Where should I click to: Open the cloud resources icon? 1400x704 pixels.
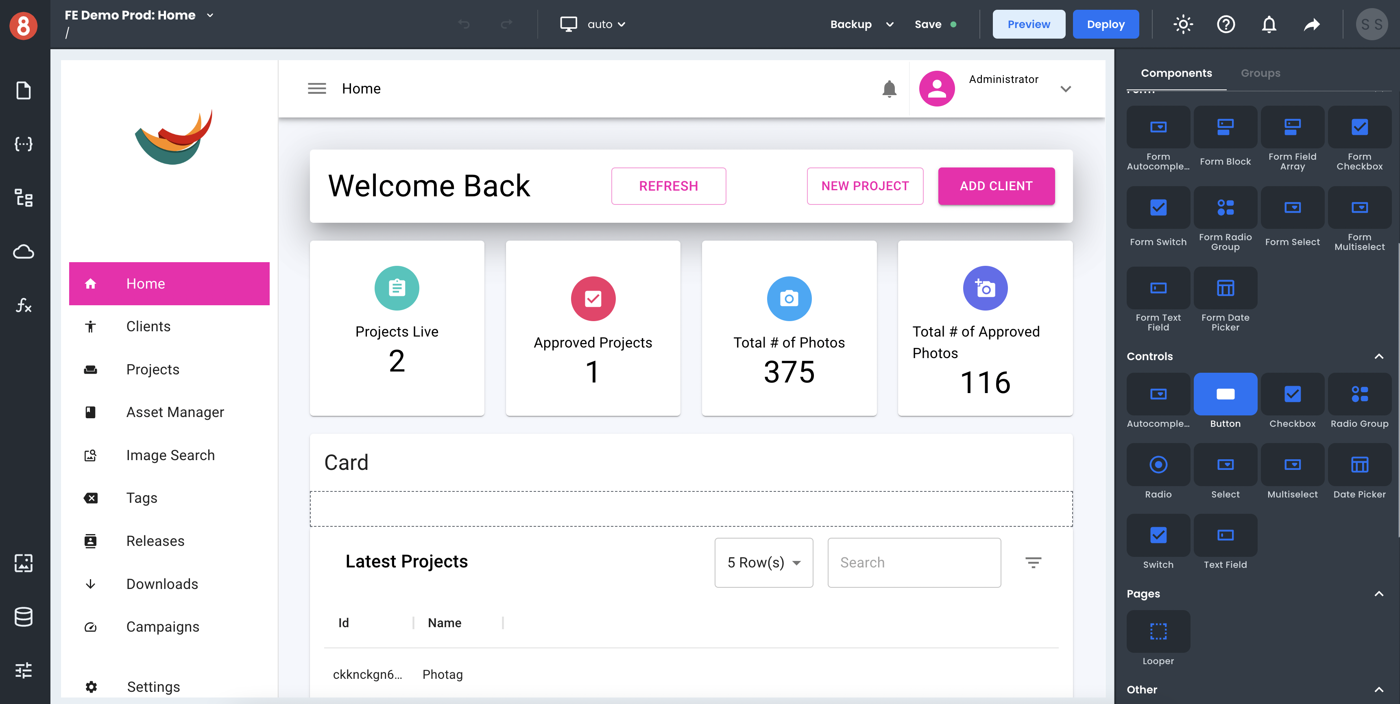[23, 252]
